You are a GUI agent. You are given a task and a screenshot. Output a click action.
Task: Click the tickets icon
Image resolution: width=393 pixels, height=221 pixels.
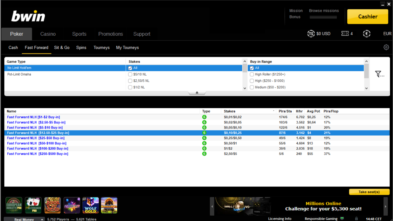coord(345,34)
